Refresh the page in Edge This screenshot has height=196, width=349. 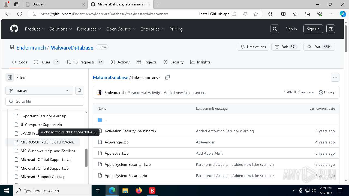click(x=20, y=14)
